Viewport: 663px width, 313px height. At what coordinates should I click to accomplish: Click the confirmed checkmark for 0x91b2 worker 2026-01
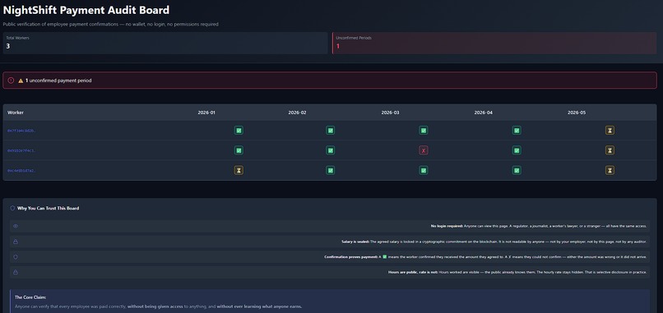239,150
